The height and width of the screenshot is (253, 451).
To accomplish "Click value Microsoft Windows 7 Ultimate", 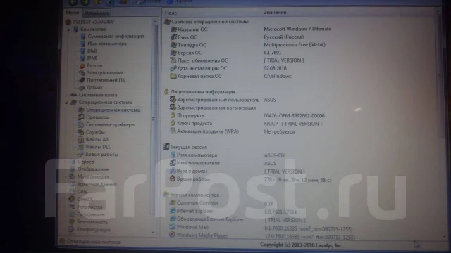I will tap(297, 29).
